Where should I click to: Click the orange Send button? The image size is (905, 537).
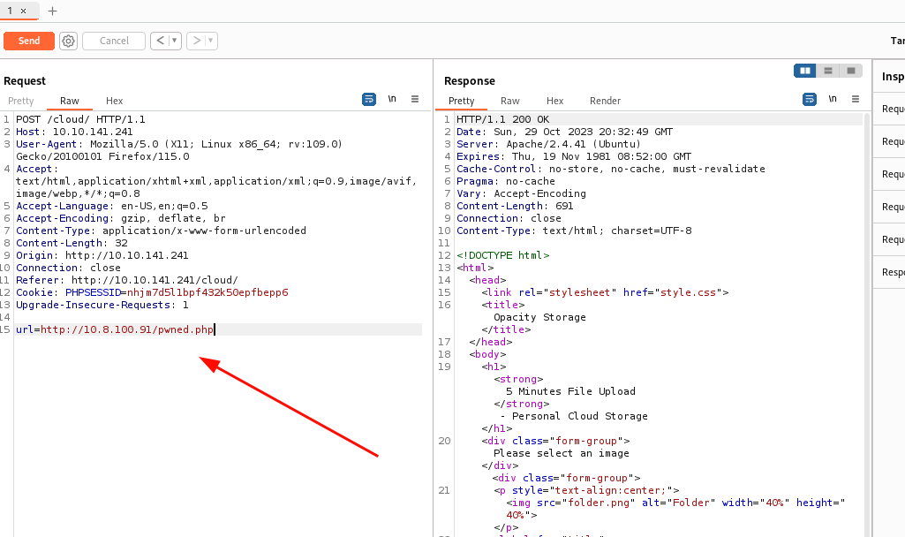tap(29, 41)
